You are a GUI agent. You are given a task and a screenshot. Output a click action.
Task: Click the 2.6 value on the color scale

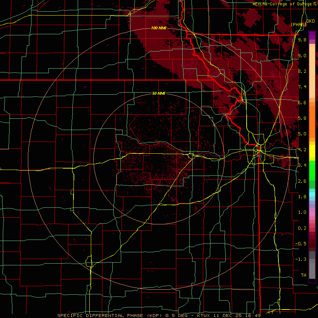click(302, 181)
